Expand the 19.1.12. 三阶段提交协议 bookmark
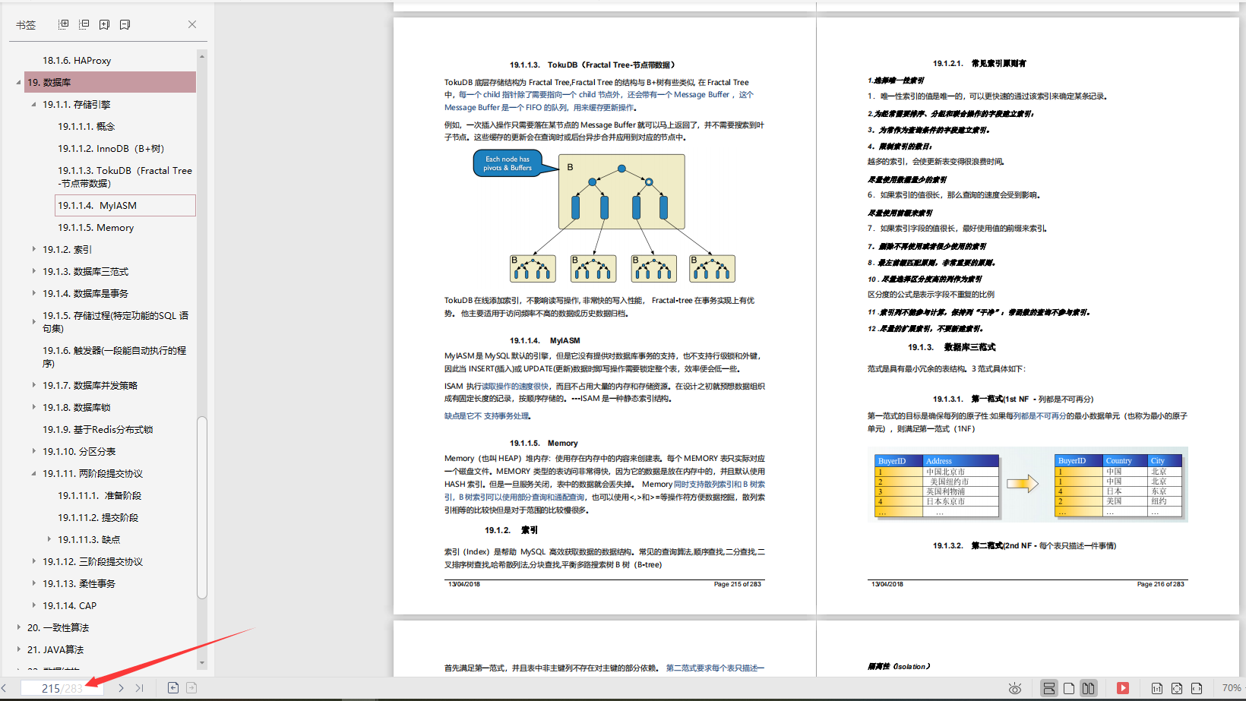Viewport: 1246px width, 701px height. 33,561
